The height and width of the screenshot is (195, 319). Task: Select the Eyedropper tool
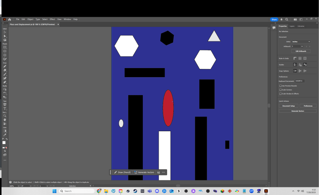point(5,135)
